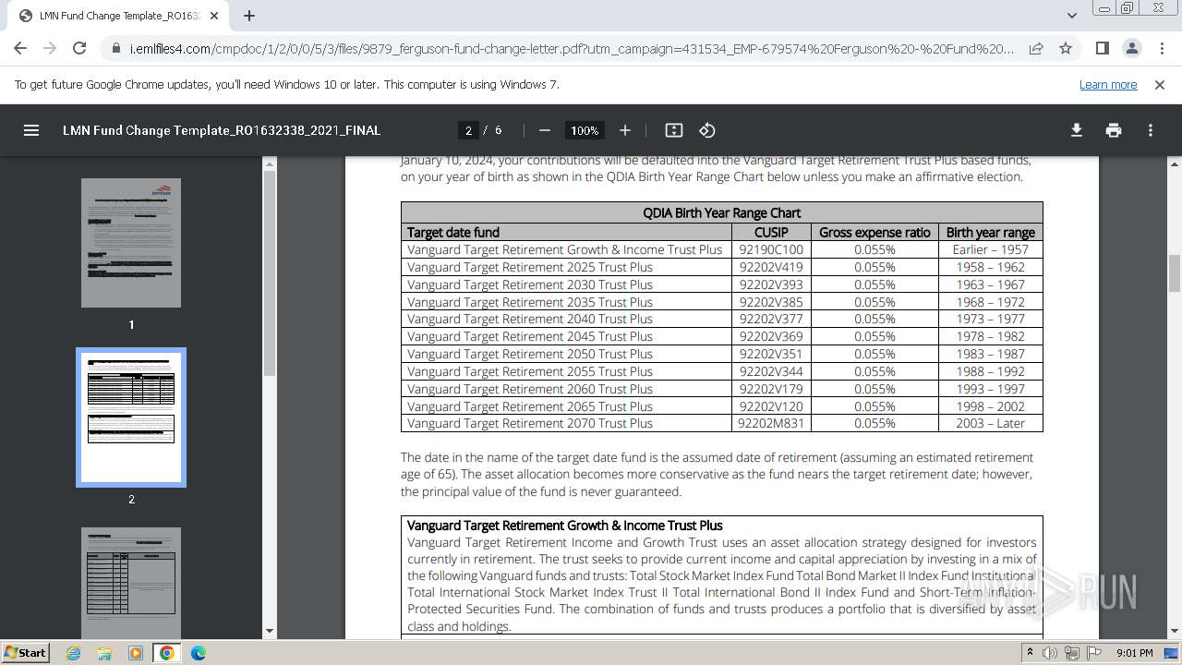Select the LMN Fund Change Template tab

coord(120,16)
